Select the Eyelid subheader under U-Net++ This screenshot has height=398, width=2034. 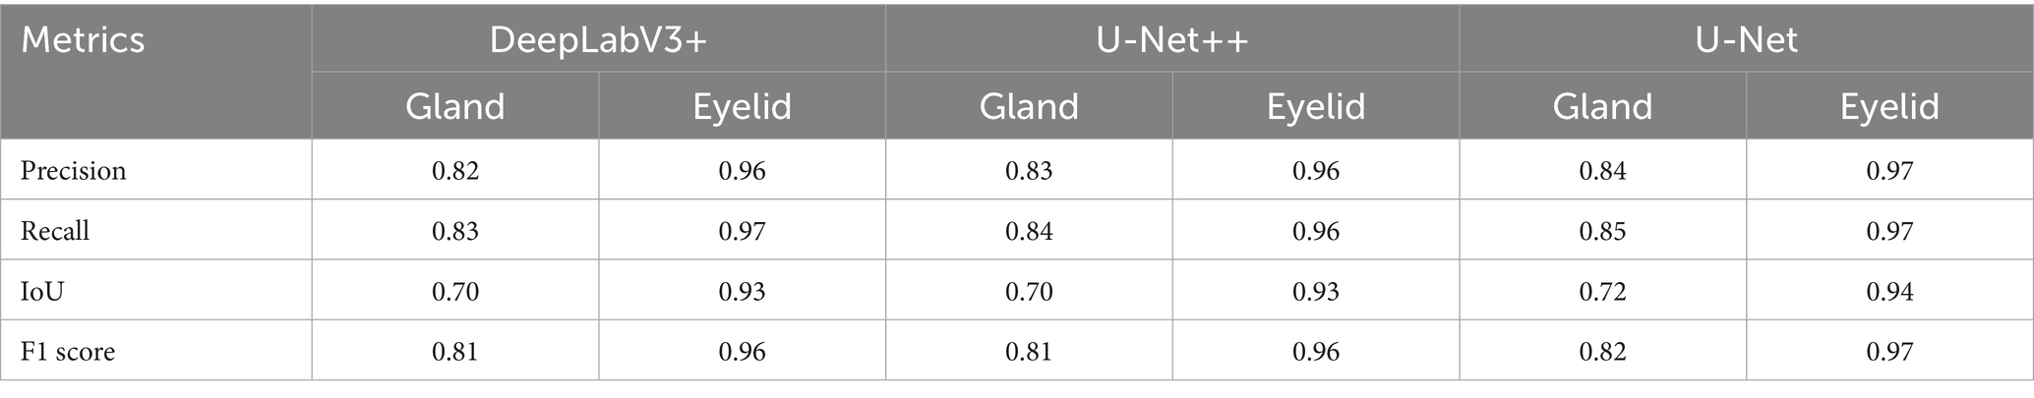click(x=1316, y=106)
